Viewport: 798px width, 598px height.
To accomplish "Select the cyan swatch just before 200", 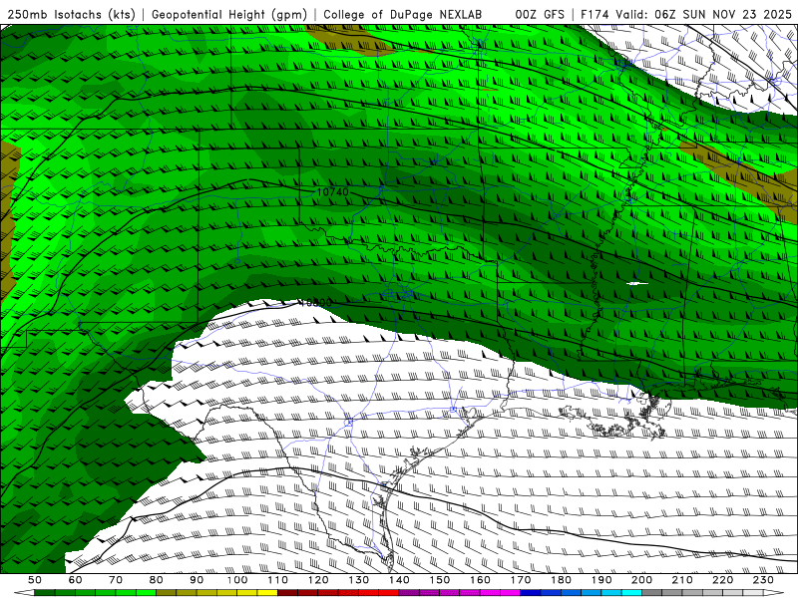I will (x=631, y=593).
